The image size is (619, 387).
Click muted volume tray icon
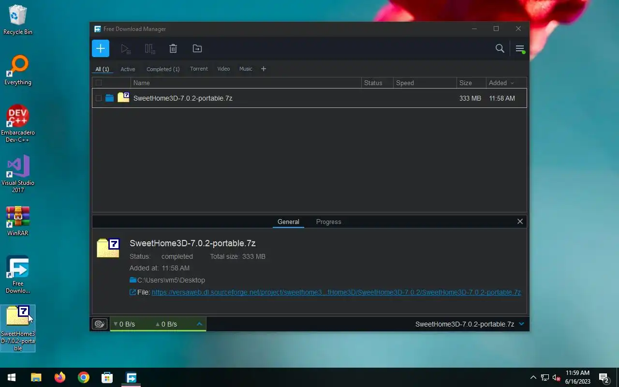click(x=556, y=377)
